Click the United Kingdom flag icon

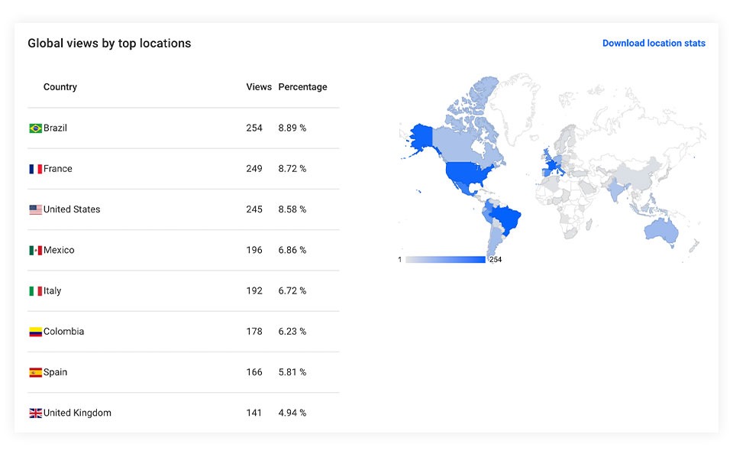[36, 413]
